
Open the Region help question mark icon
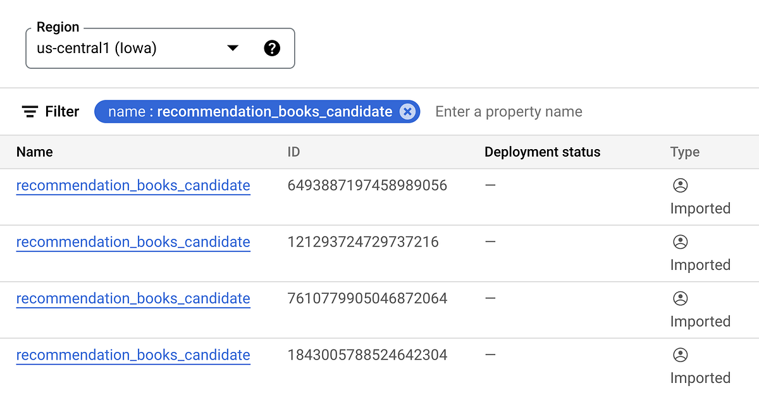click(x=272, y=47)
